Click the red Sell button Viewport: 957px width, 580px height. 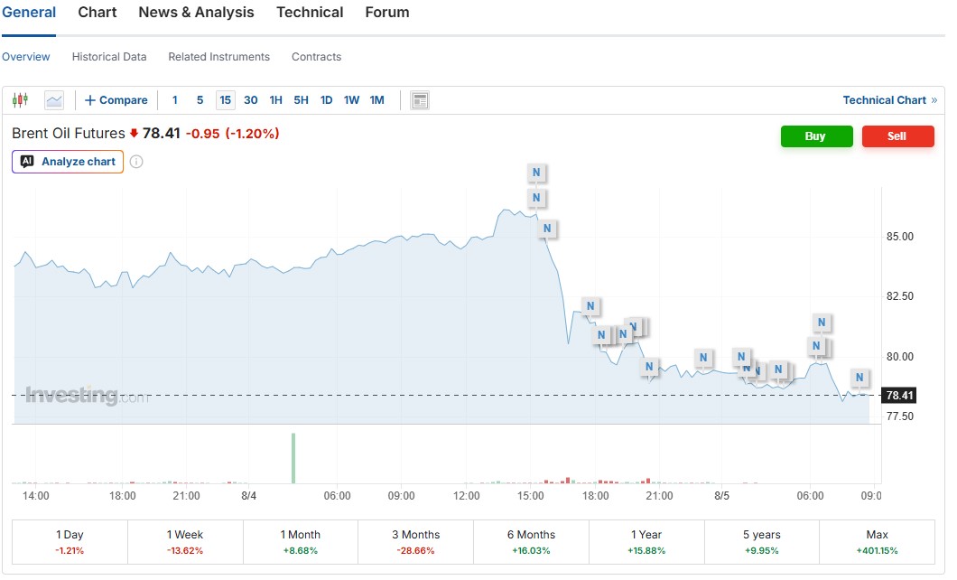coord(897,136)
